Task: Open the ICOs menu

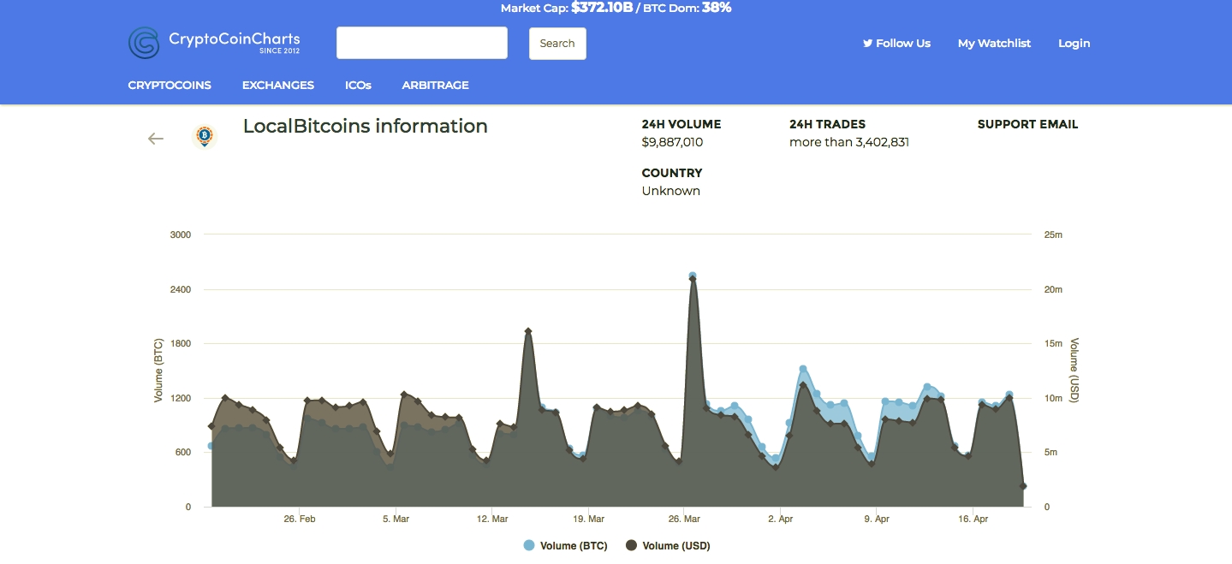Action: point(358,85)
